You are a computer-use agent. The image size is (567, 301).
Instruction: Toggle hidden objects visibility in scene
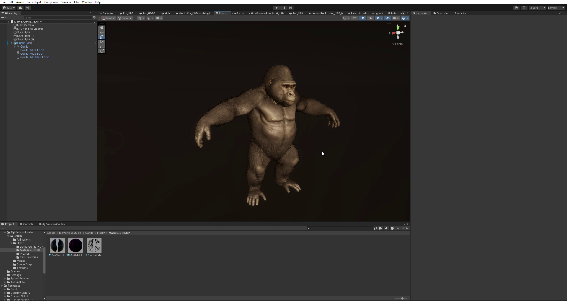pos(388,18)
